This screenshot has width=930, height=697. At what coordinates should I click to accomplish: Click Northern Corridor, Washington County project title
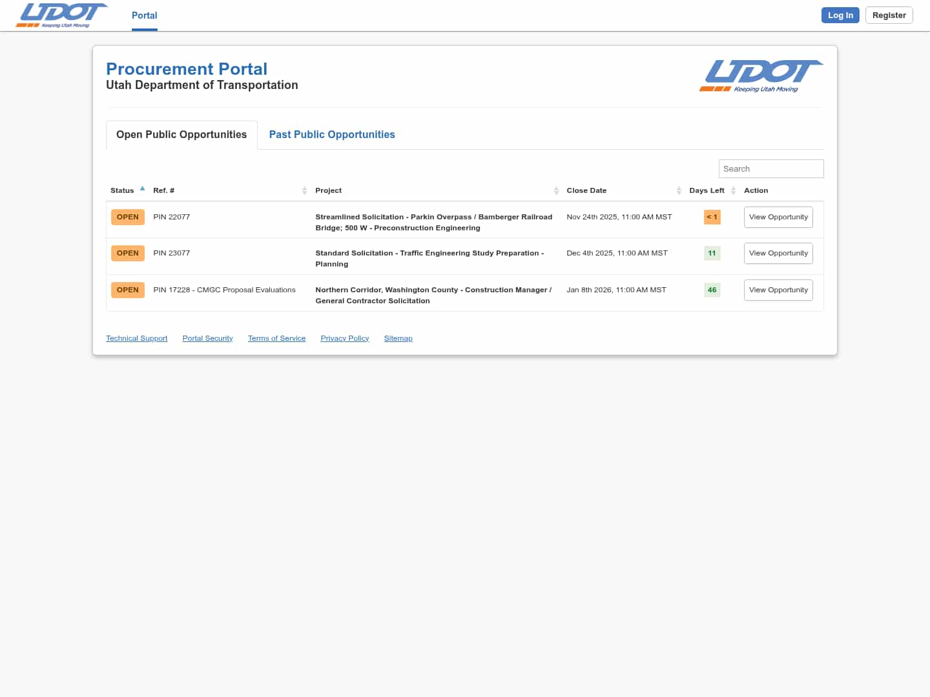(433, 295)
